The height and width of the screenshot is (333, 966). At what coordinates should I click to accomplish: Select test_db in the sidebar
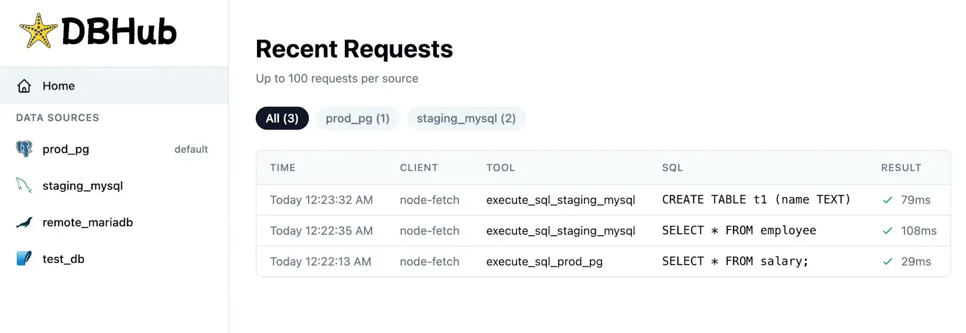63,259
